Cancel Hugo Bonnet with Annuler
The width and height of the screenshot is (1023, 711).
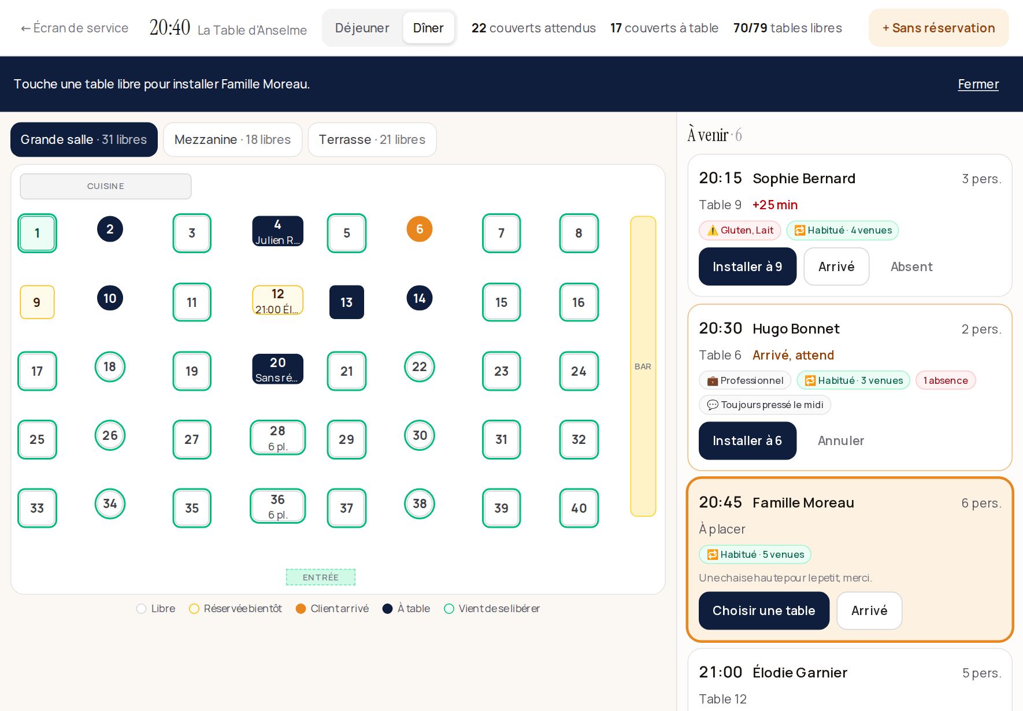[x=841, y=440]
